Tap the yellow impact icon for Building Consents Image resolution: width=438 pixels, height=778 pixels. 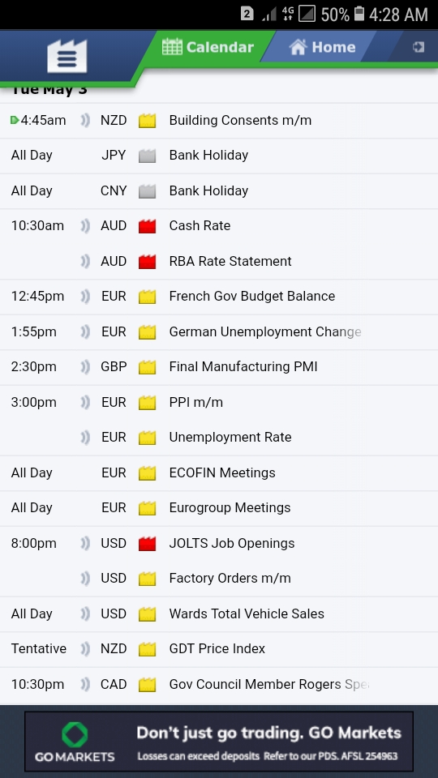[147, 121]
